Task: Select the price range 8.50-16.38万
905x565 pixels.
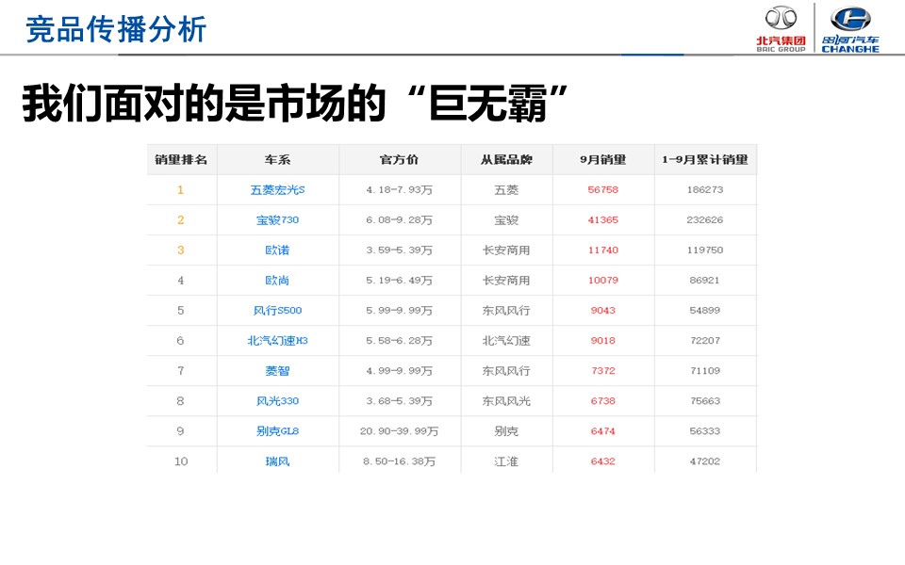Action: click(x=399, y=461)
